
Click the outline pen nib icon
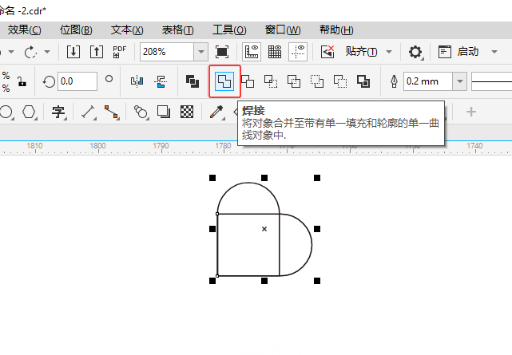coord(394,81)
